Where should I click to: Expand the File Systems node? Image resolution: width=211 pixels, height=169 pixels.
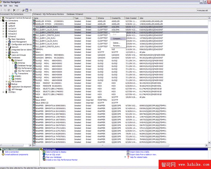(7, 82)
